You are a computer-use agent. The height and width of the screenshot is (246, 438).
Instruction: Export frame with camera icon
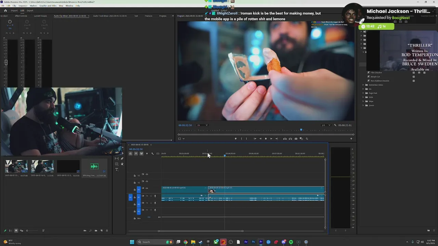coord(296,139)
